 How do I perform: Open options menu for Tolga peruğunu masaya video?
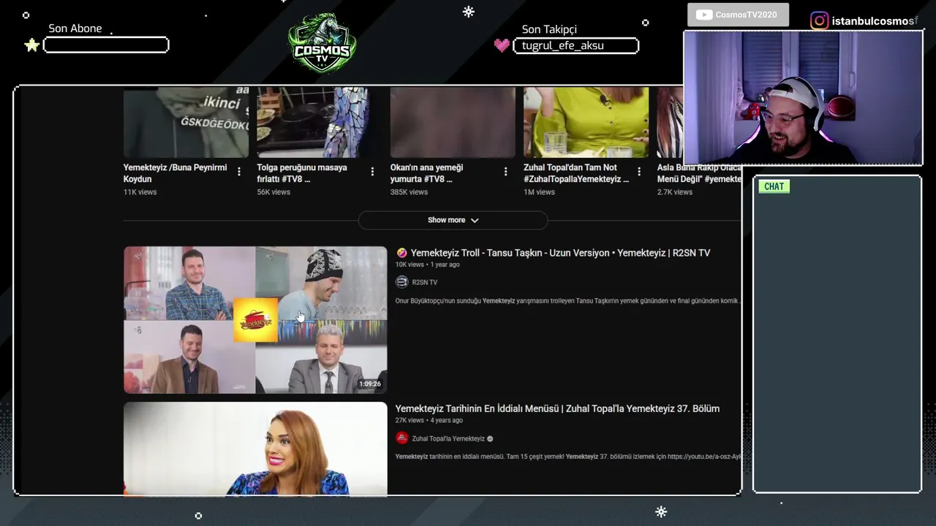(x=372, y=172)
